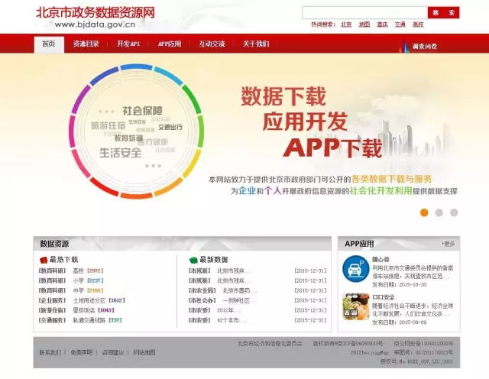Screen dimensions: 489x379
Task: Select the first orange carousel dot
Action: [x=424, y=212]
